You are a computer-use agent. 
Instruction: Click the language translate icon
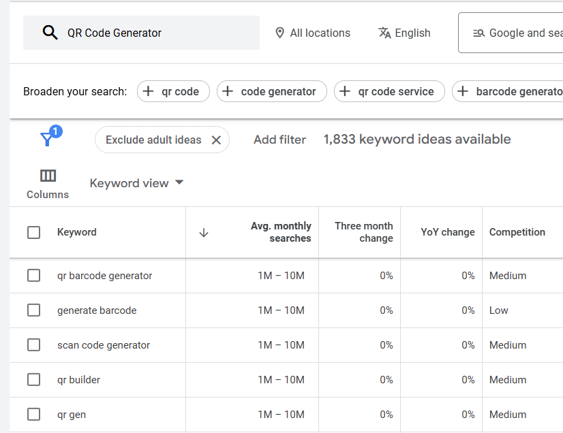click(x=384, y=33)
